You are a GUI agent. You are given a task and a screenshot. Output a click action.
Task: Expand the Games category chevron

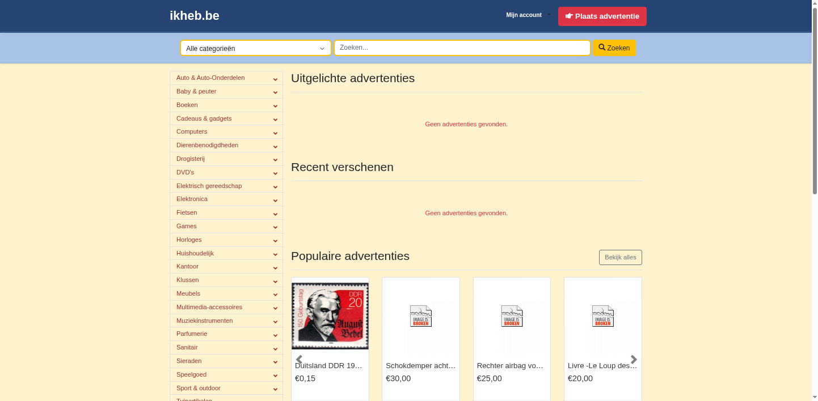point(275,227)
